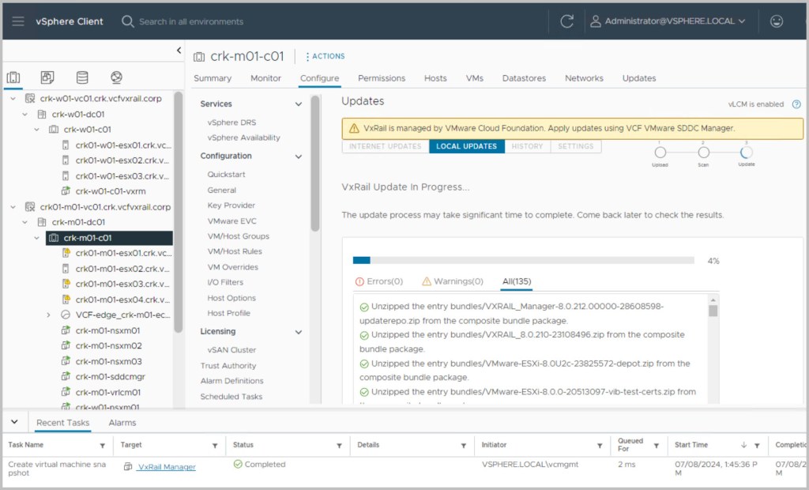
Task: Click the update progress bar
Action: tap(523, 260)
